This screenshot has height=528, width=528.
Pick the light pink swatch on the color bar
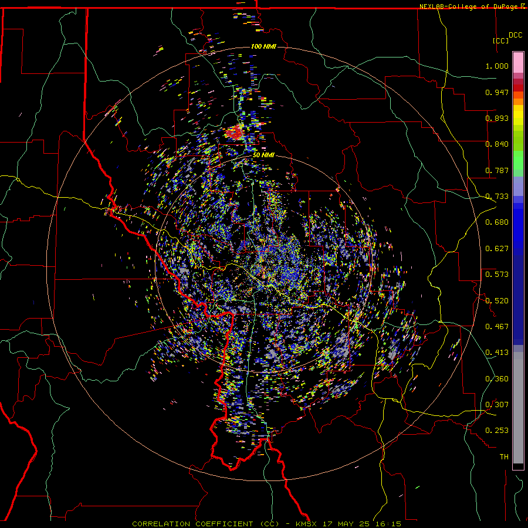(518, 62)
